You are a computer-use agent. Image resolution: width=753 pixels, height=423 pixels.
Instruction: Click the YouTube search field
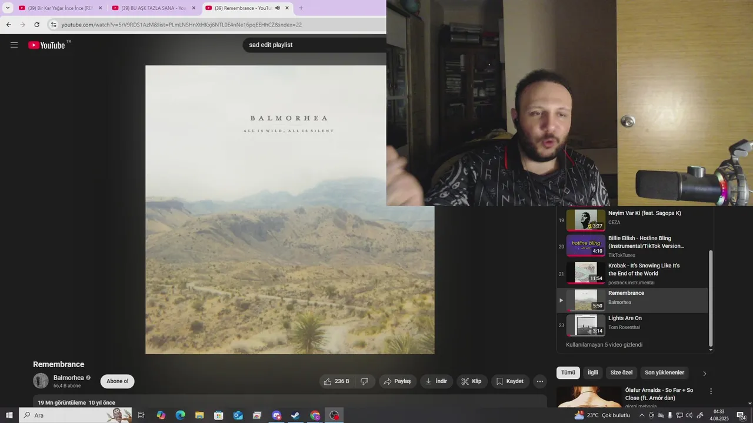point(315,45)
